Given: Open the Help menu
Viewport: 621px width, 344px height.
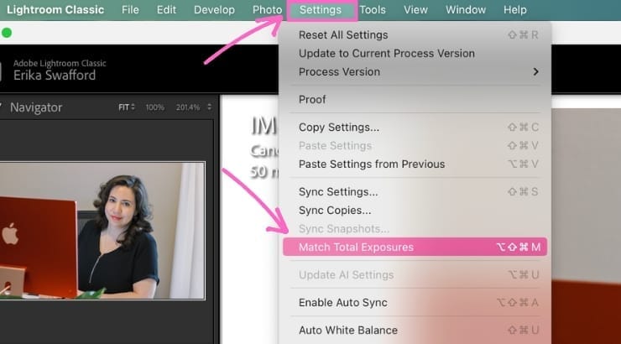Looking at the screenshot, I should point(515,10).
